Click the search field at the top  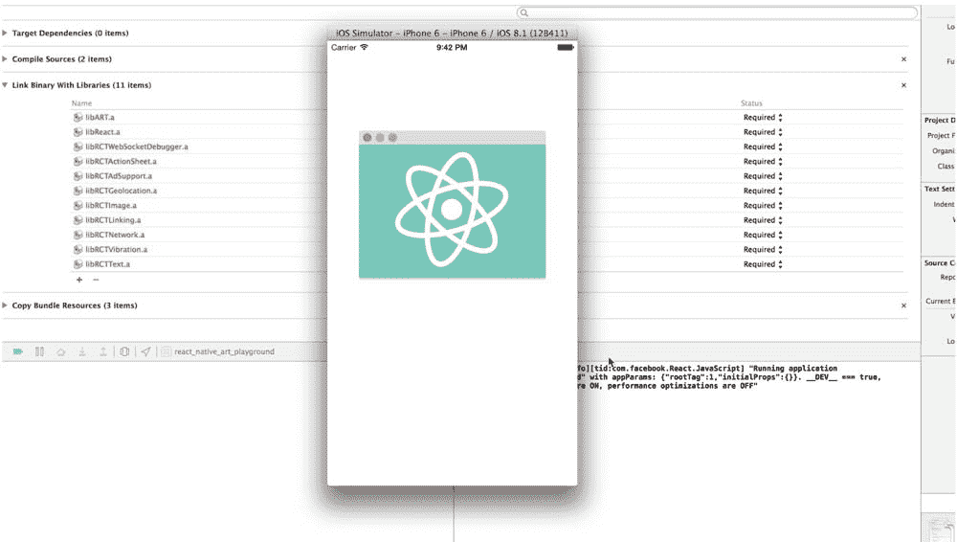[716, 12]
